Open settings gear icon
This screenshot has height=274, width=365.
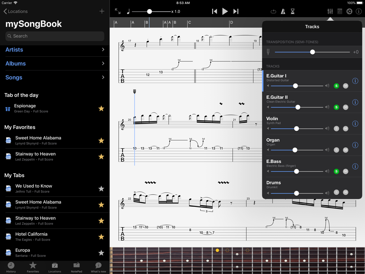click(x=349, y=11)
